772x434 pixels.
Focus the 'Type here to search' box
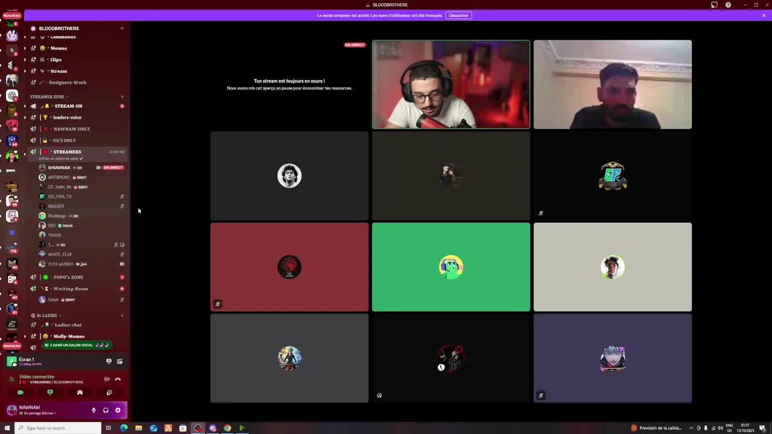[58, 428]
